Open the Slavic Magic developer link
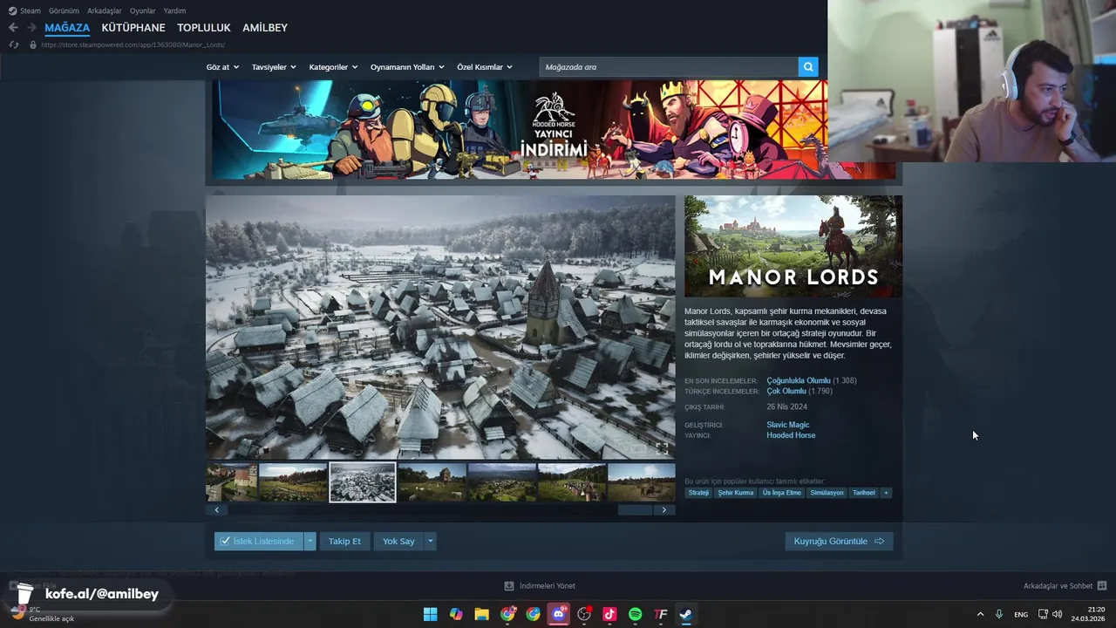The width and height of the screenshot is (1116, 628). pos(788,425)
